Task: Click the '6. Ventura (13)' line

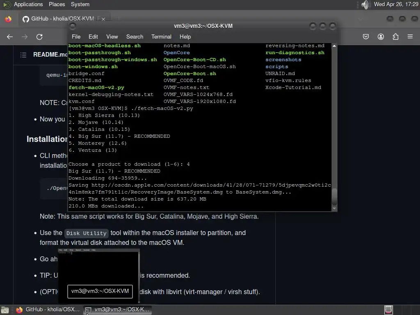Action: 93,150
